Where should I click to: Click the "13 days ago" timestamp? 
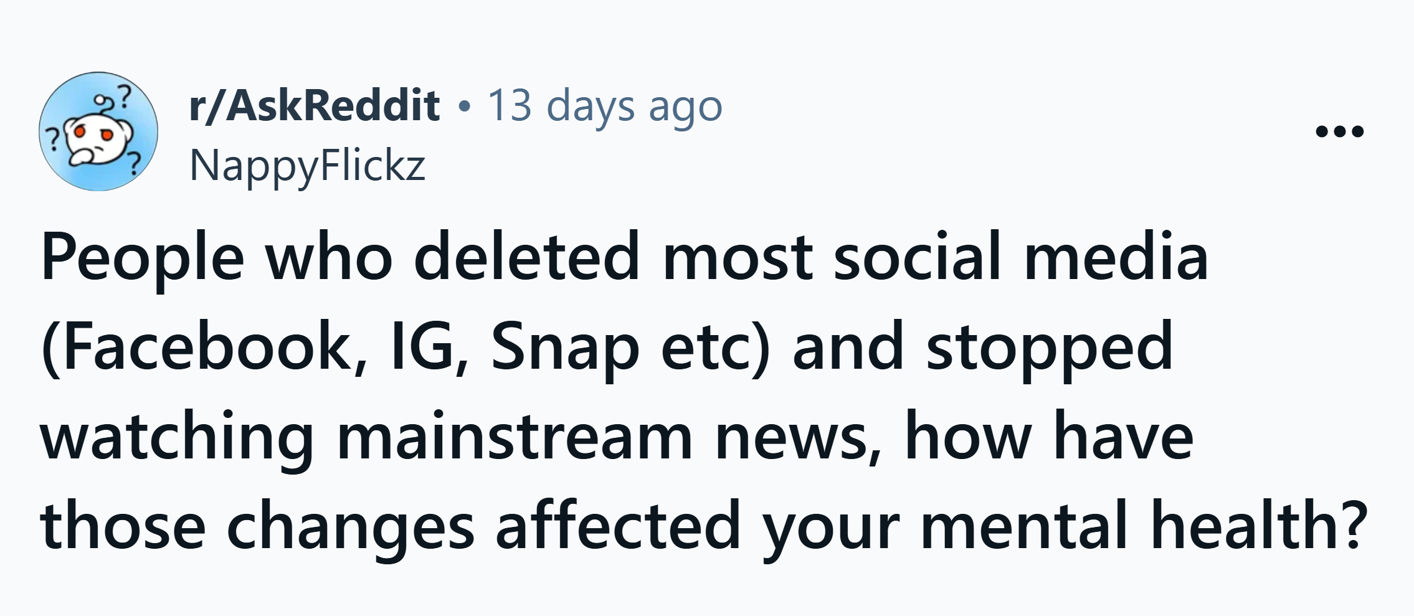[x=604, y=105]
